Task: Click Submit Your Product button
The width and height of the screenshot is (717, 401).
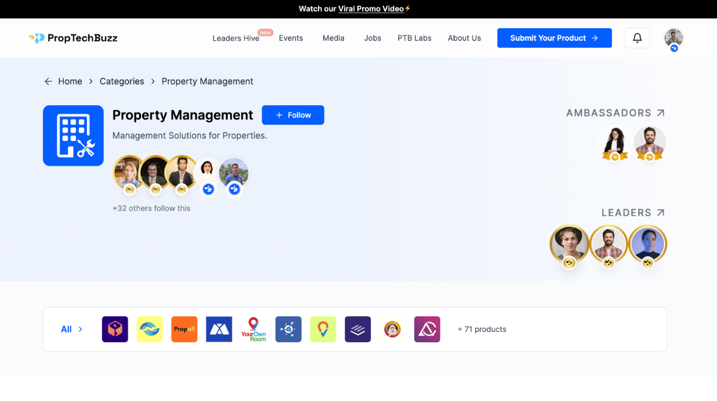Action: [x=554, y=38]
